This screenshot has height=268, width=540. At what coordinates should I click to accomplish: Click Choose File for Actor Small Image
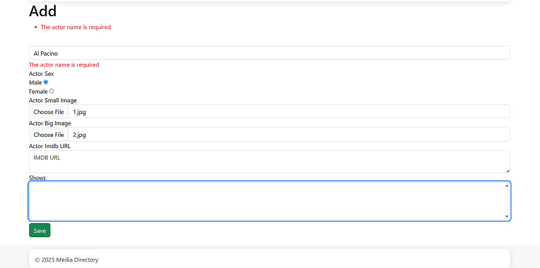49,112
